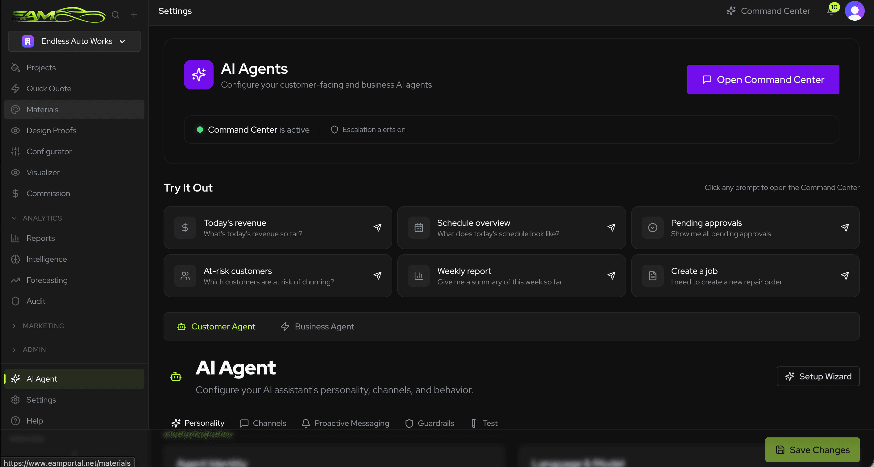Click the Commission dollar icon in sidebar

pos(15,194)
